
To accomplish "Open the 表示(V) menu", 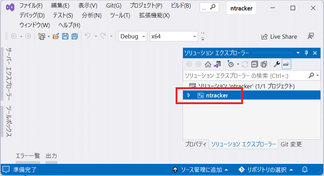I will click(x=87, y=6).
